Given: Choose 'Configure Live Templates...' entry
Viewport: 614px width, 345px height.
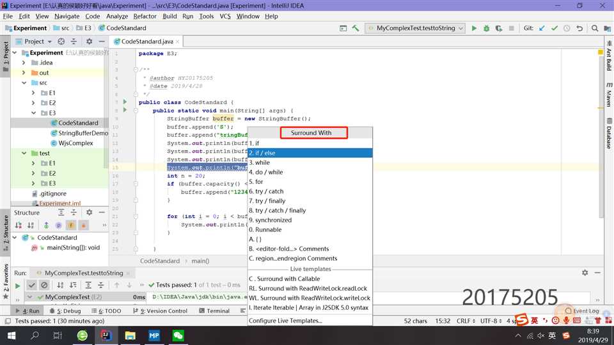Looking at the screenshot, I should click(x=310, y=320).
